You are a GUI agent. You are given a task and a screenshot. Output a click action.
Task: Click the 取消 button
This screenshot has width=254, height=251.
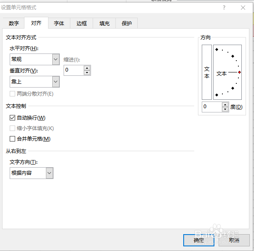(x=234, y=240)
